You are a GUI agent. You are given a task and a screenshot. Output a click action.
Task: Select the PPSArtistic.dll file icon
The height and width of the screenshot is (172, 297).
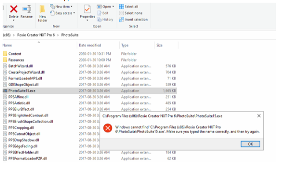pos(5,103)
